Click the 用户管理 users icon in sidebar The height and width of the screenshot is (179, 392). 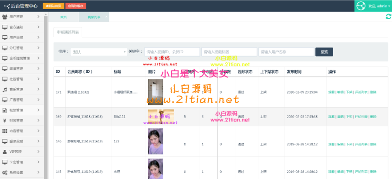[x=5, y=17]
